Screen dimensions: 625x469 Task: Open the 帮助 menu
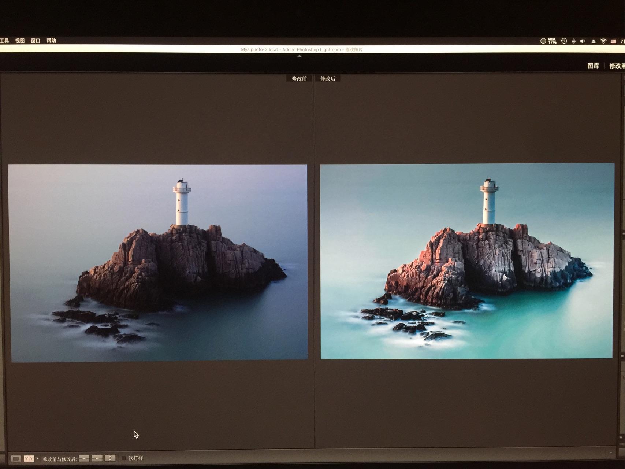(51, 41)
